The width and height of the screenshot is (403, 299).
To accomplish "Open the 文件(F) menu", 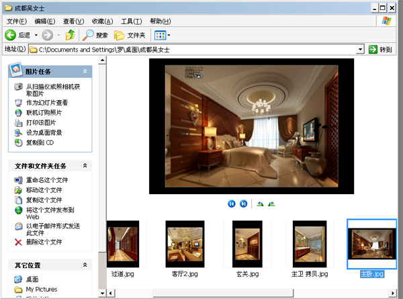I will (17, 22).
